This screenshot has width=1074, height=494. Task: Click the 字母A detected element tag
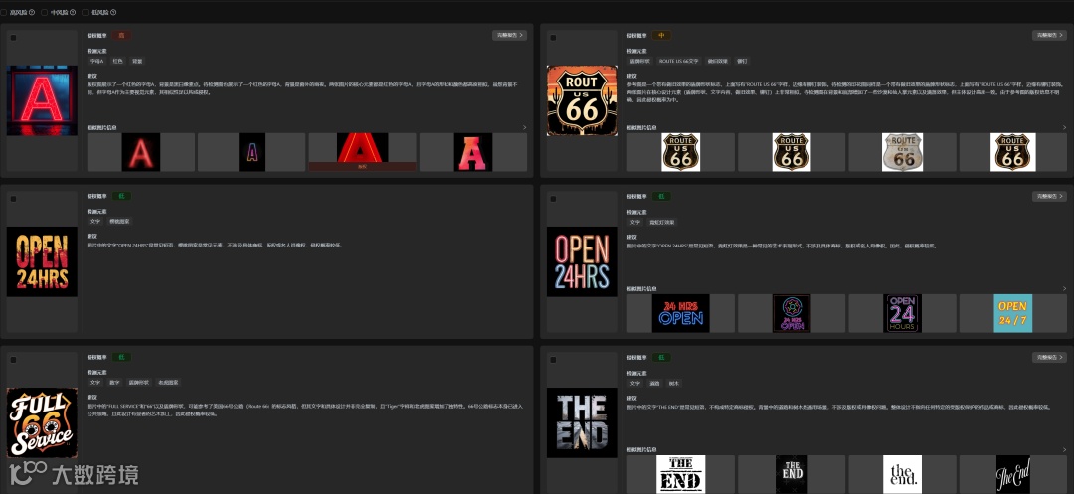[x=96, y=61]
